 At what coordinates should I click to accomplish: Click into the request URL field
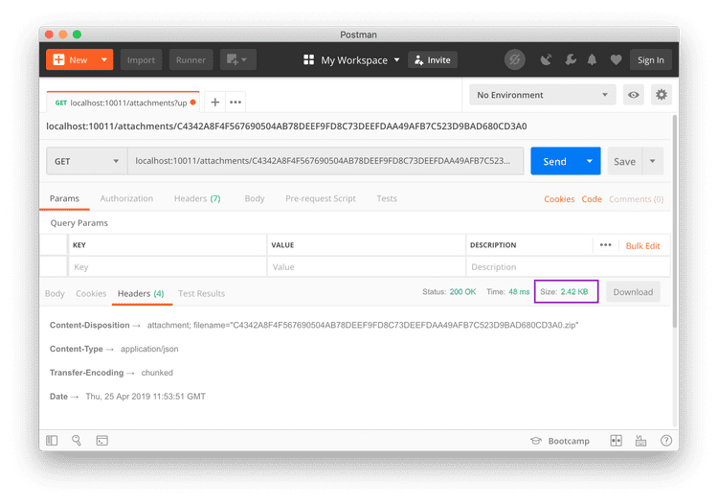click(x=325, y=161)
